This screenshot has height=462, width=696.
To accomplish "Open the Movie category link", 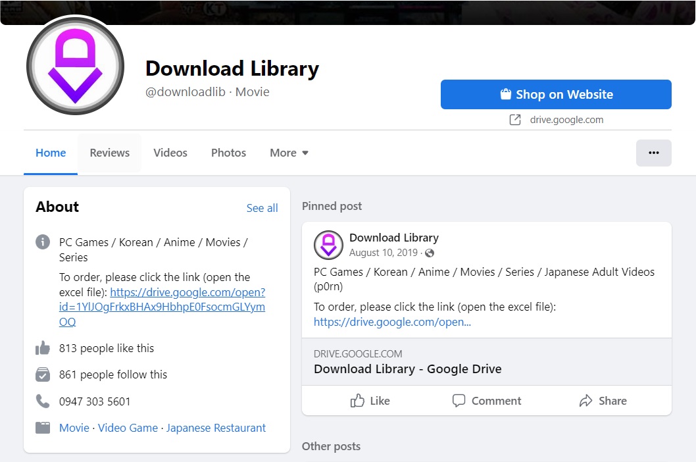I will click(74, 428).
